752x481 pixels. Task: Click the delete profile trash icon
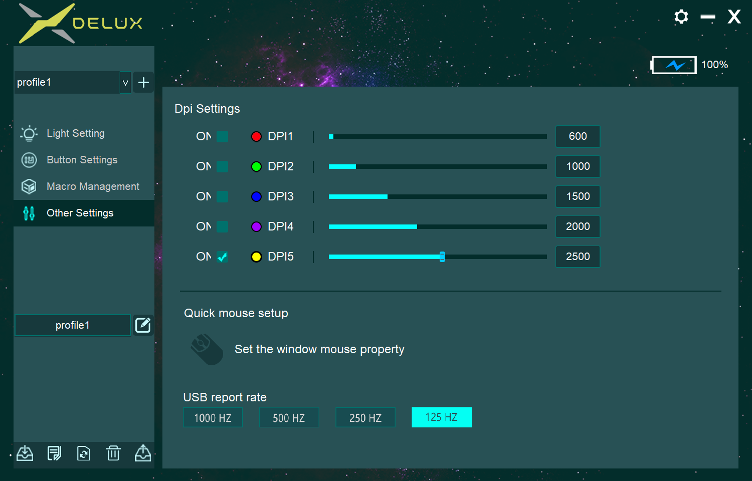113,453
